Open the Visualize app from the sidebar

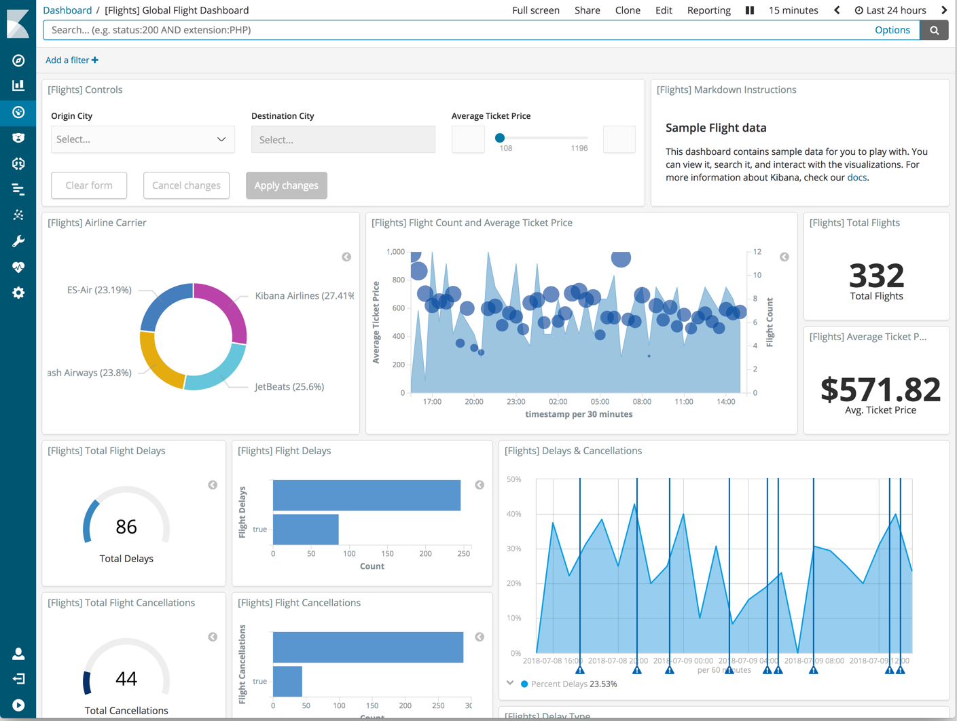[18, 85]
